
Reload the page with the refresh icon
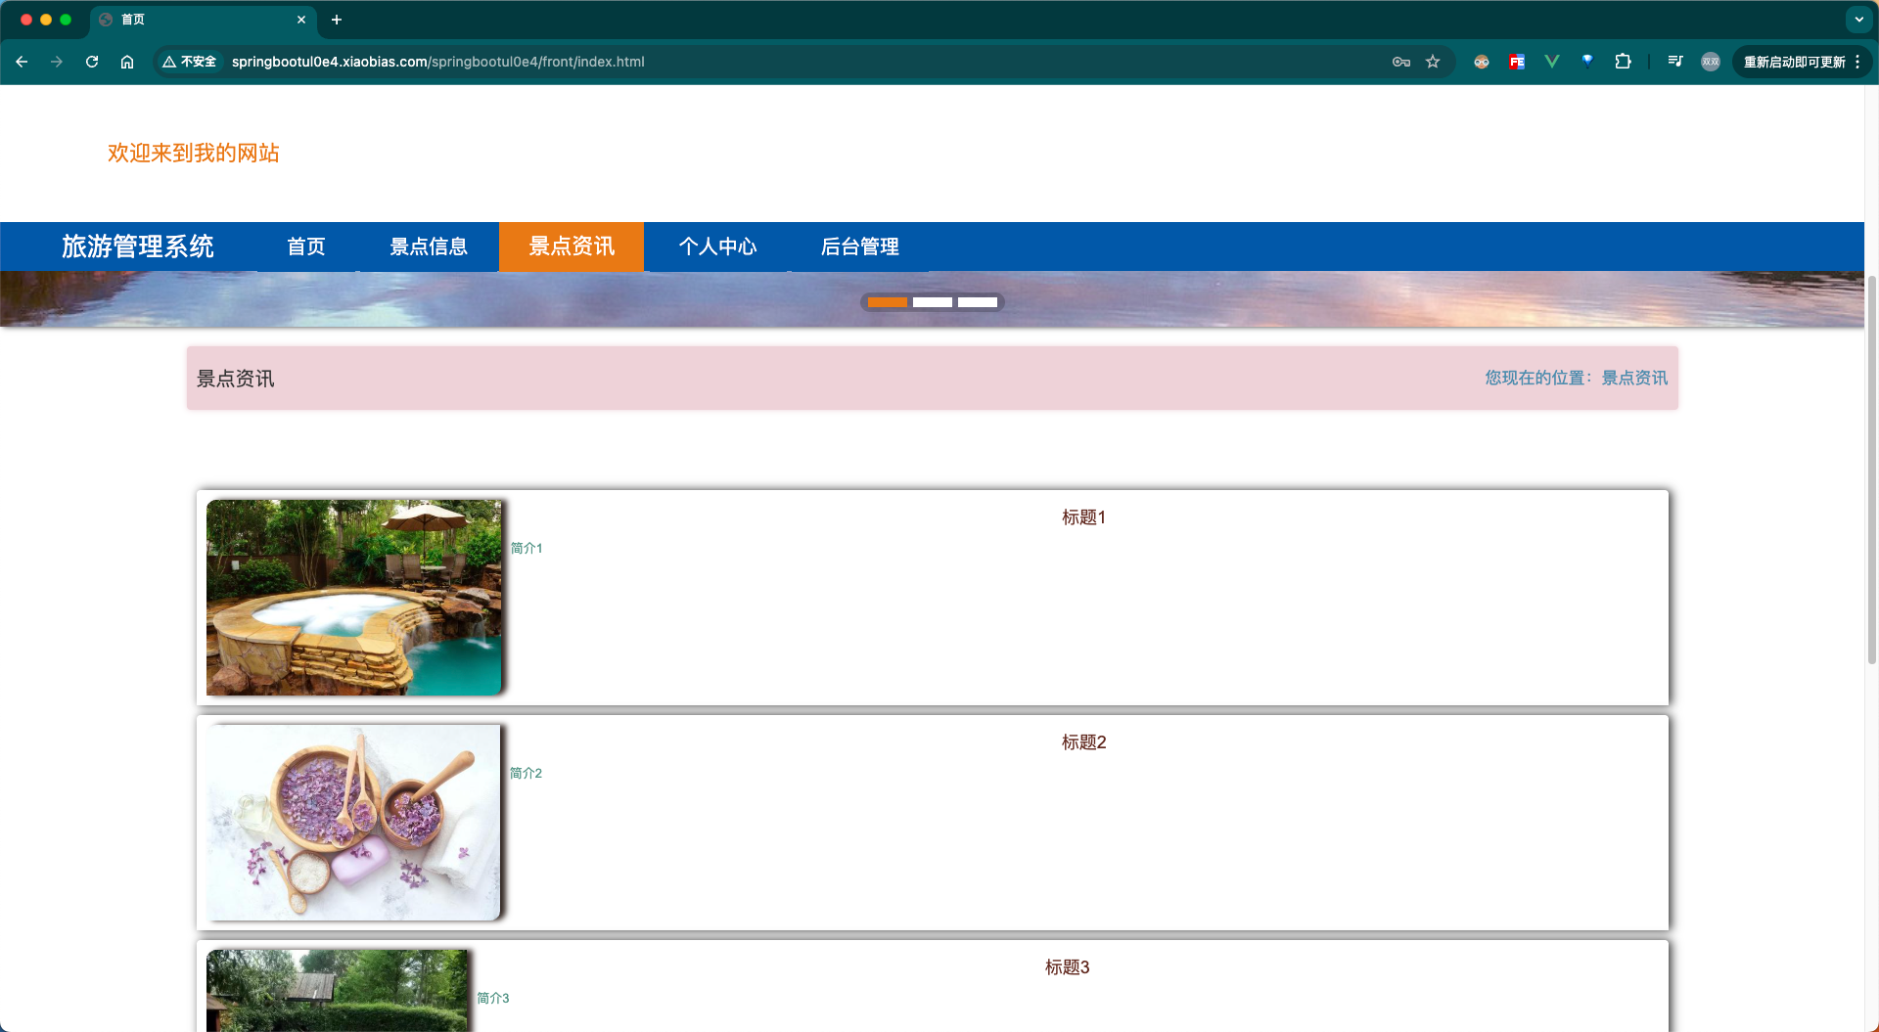coord(92,62)
